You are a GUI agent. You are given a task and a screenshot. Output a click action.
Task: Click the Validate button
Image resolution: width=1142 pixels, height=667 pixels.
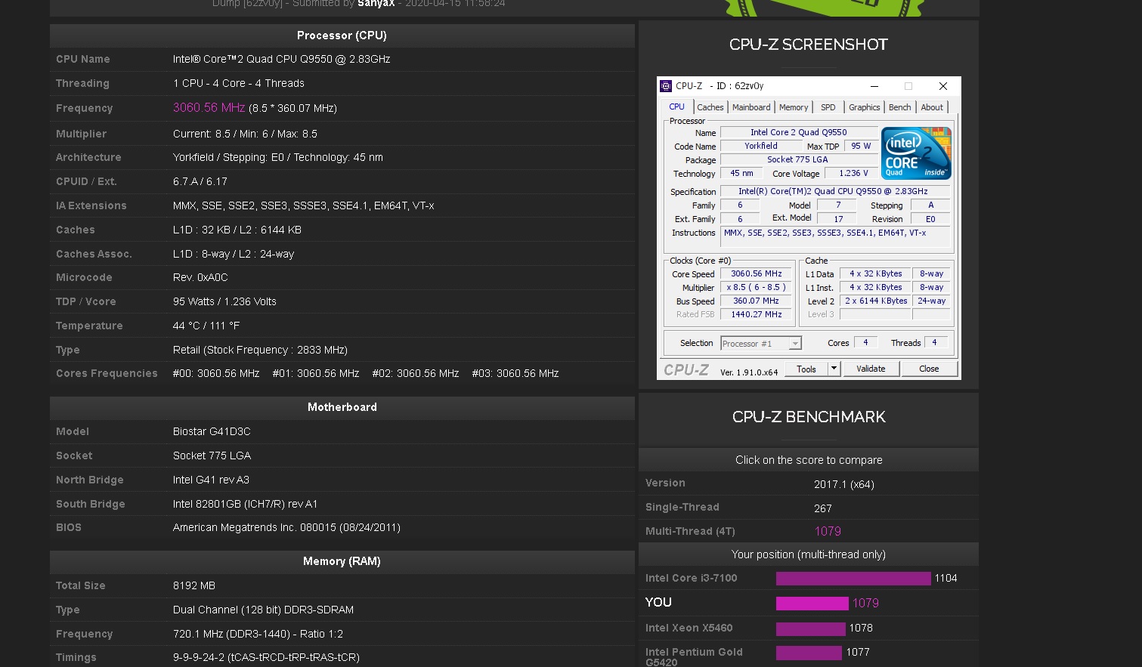pos(871,369)
